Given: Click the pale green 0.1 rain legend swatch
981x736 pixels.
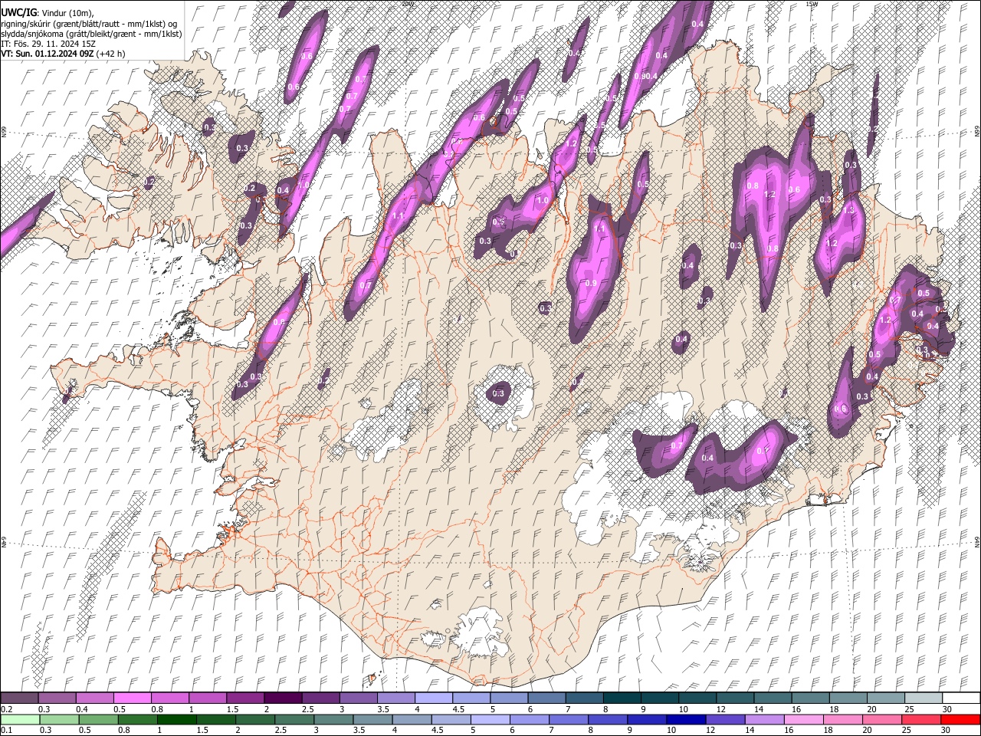Looking at the screenshot, I should (x=20, y=719).
